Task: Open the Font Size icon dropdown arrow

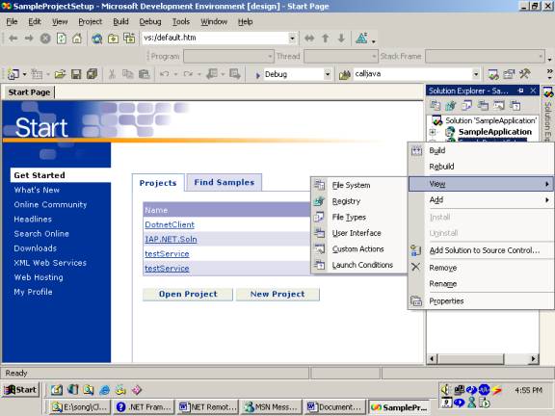Action: (374, 41)
